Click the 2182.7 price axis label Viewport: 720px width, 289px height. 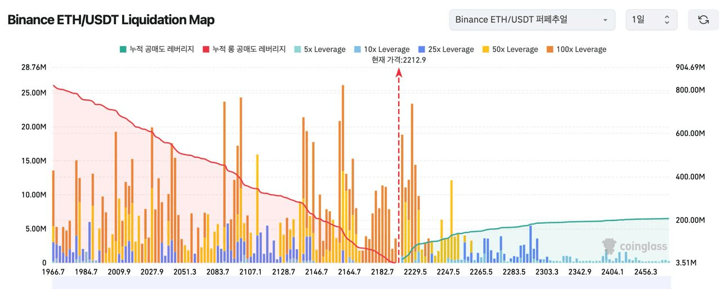(382, 272)
